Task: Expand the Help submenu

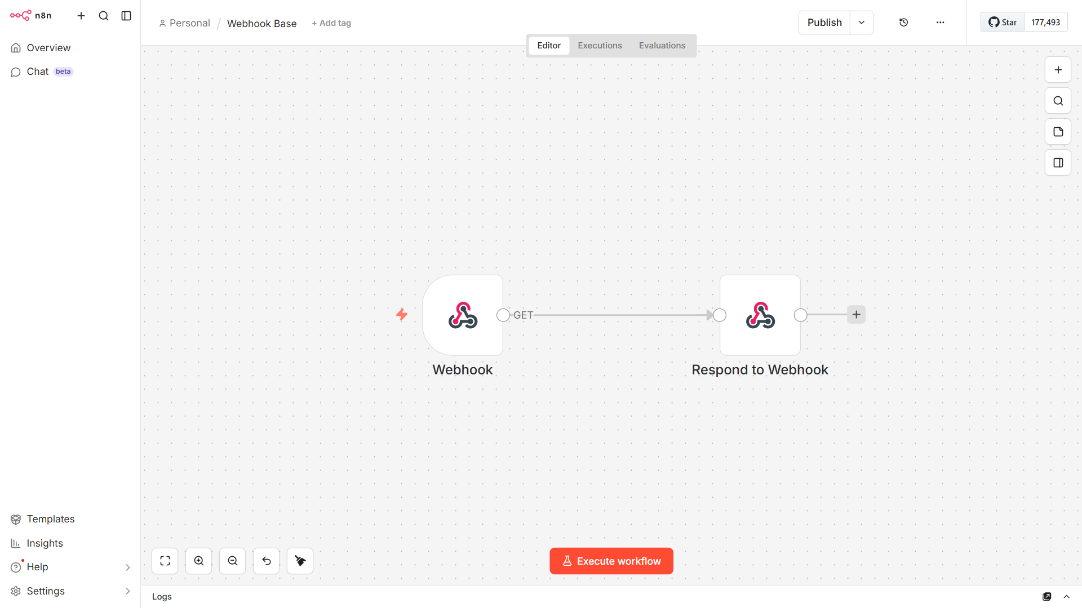Action: coord(127,567)
